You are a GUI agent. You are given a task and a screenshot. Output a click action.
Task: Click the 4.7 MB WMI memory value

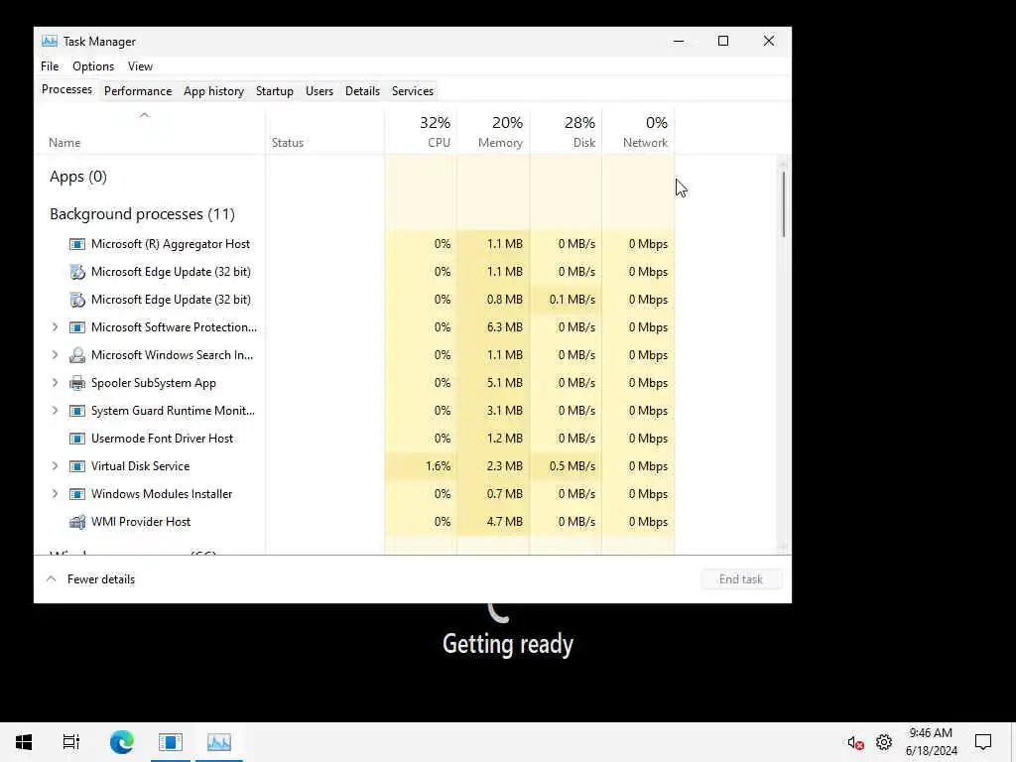click(x=505, y=522)
